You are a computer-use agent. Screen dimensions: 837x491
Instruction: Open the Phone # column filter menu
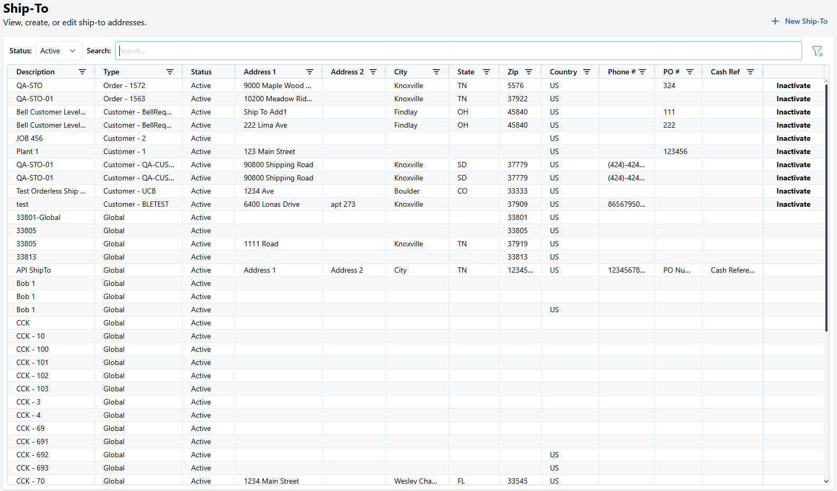642,72
